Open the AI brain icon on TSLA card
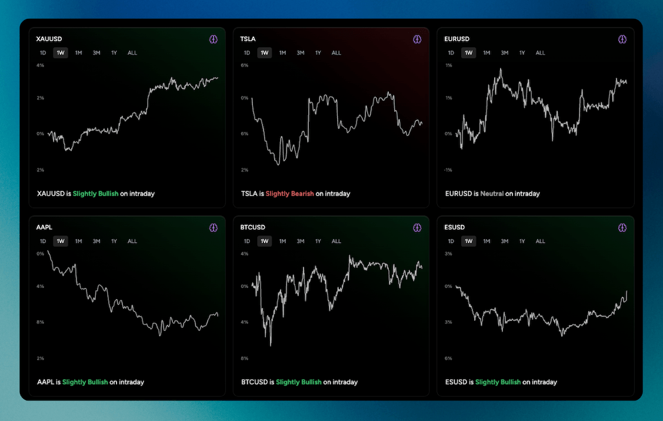 [x=417, y=39]
